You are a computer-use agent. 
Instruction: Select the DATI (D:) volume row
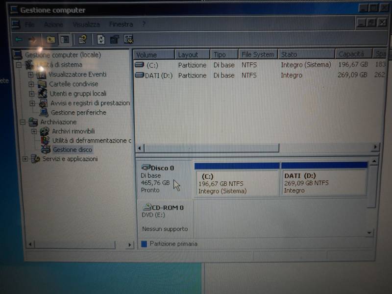click(x=259, y=75)
